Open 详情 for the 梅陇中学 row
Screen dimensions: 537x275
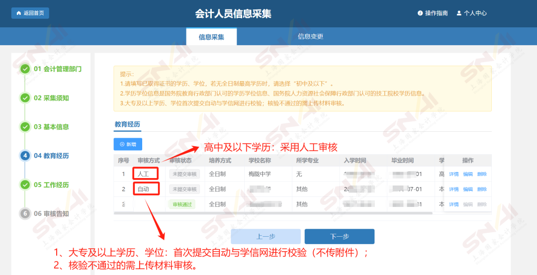[x=454, y=174]
